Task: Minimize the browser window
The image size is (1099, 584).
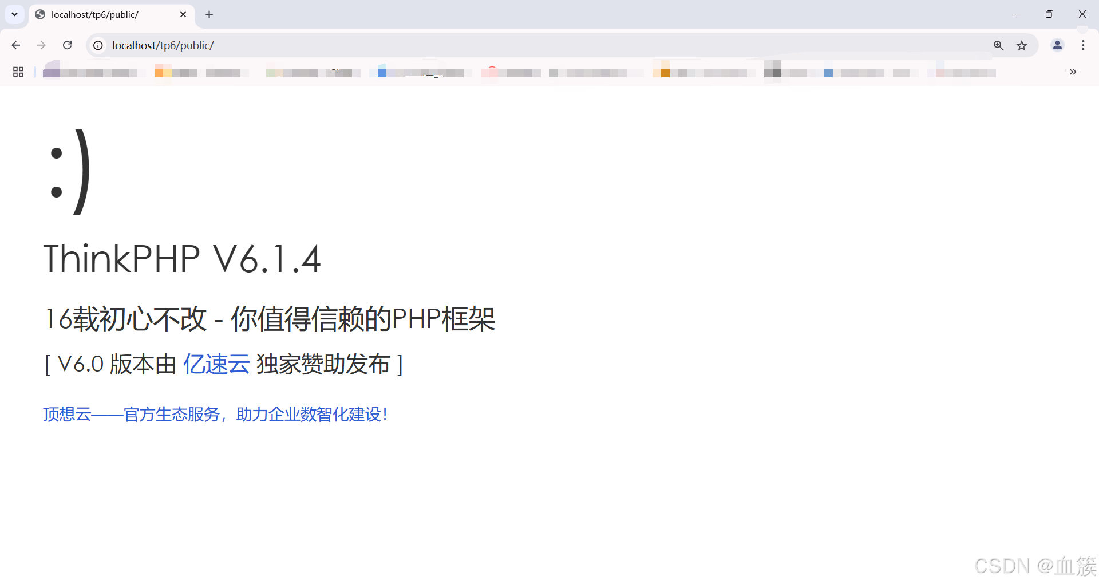Action: click(x=1017, y=14)
